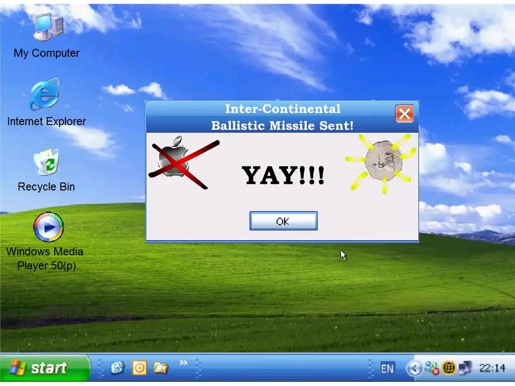515x386 pixels.
Task: Click the dialog title bar text
Action: click(282, 117)
